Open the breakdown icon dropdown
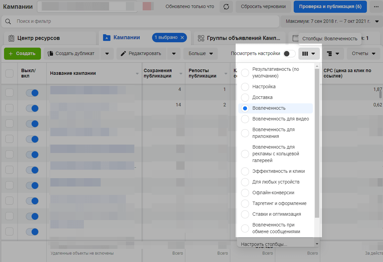Screen dimensions: 383x262 pos(333,54)
